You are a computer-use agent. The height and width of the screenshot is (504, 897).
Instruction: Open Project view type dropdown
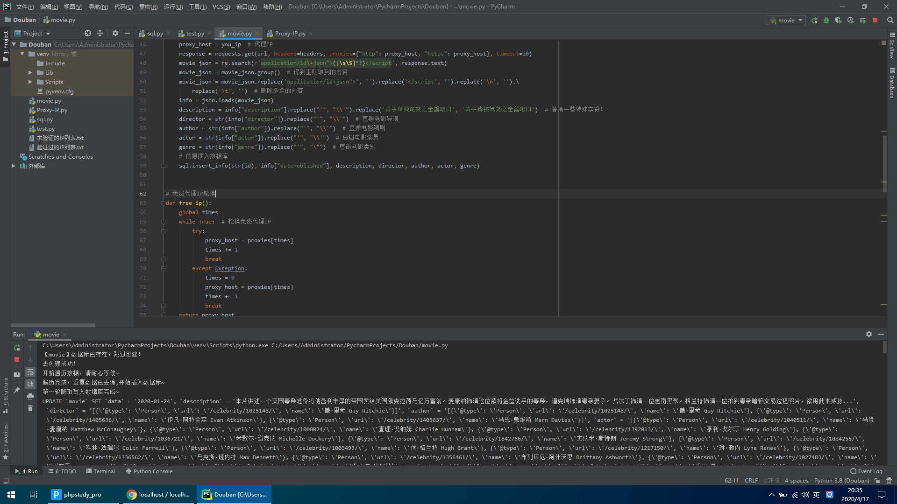pyautogui.click(x=32, y=33)
